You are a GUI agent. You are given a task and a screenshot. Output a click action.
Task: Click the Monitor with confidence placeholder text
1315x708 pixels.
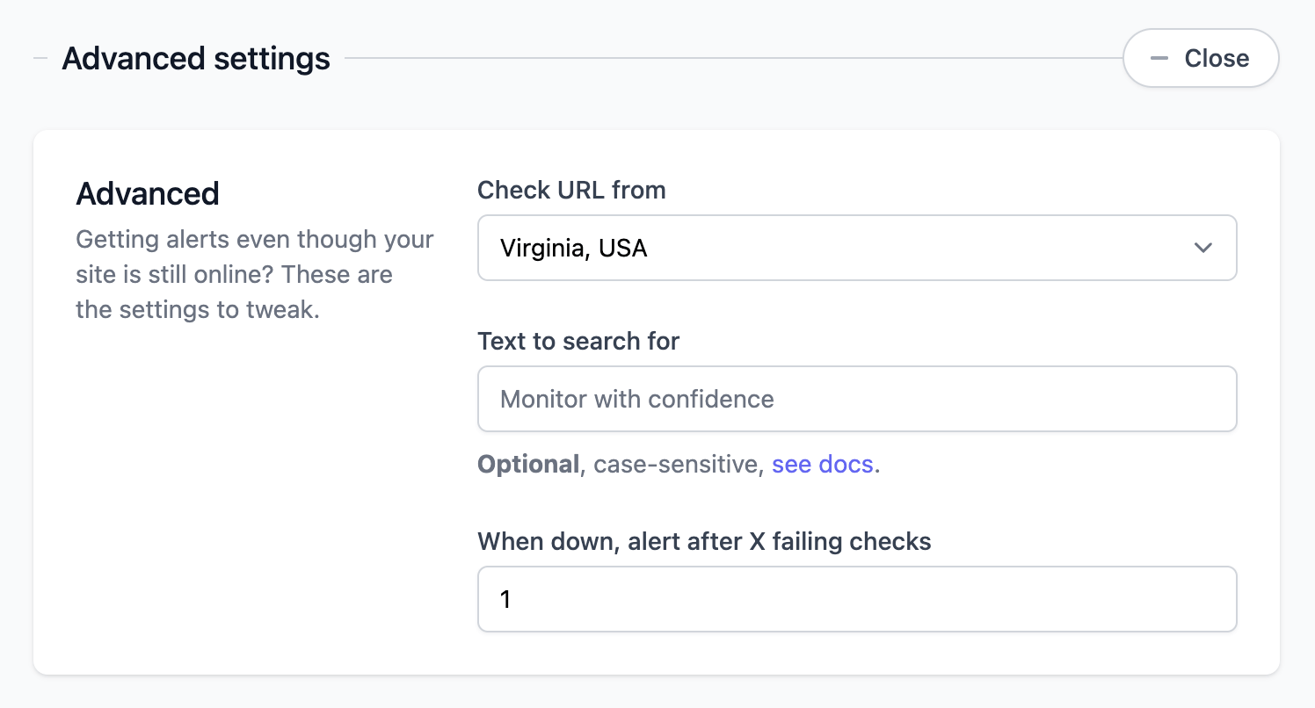pyautogui.click(x=637, y=399)
